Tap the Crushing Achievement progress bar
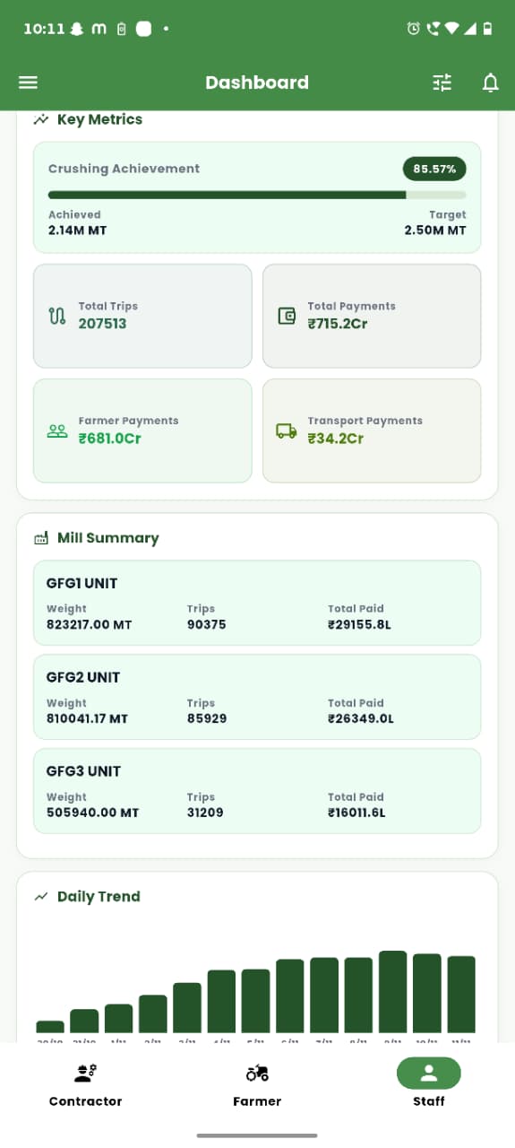Viewport: 515px width, 1148px height. coord(257,195)
